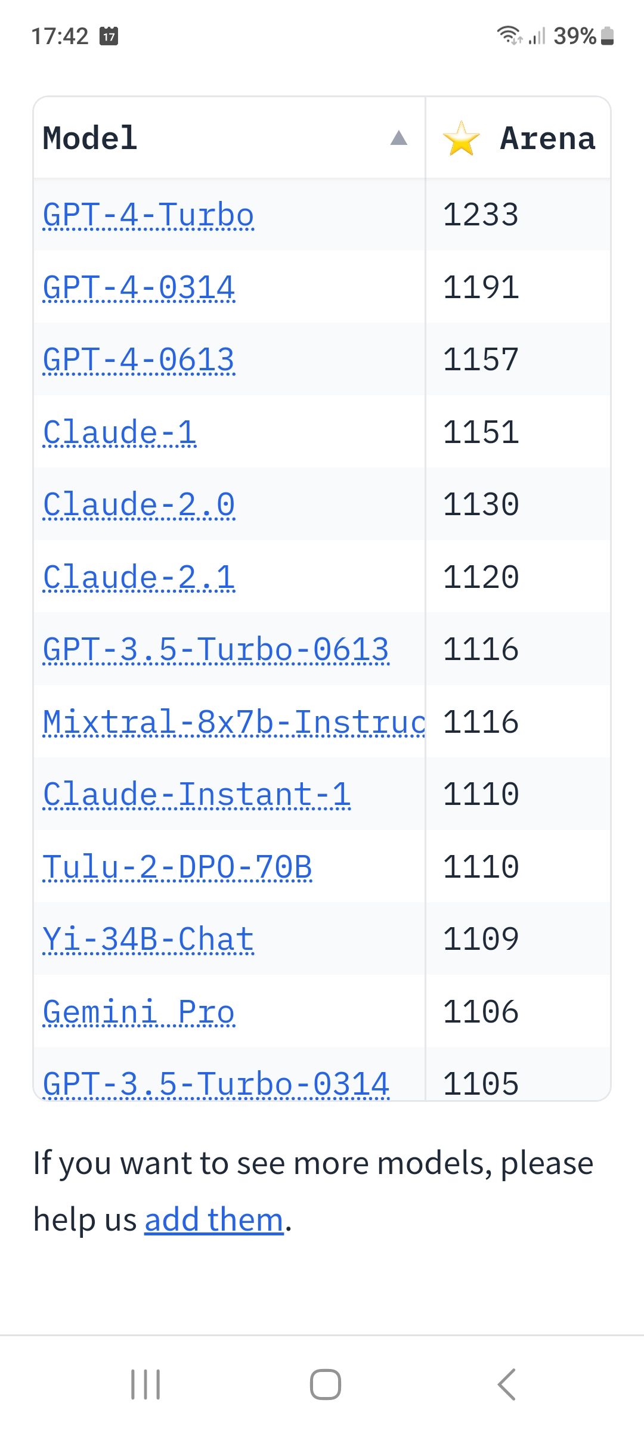Open the Yi-34B-Chat model link
The image size is (644, 1431).
[148, 939]
